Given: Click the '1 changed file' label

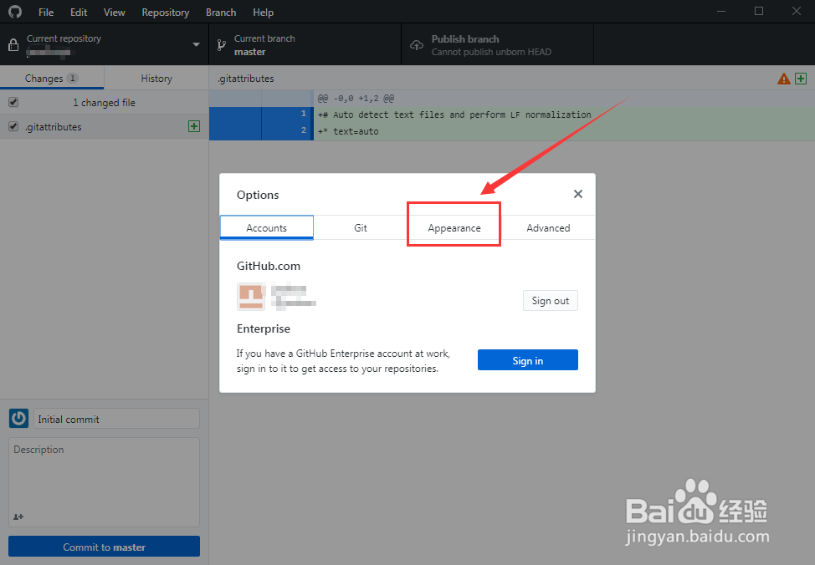Looking at the screenshot, I should (x=104, y=103).
